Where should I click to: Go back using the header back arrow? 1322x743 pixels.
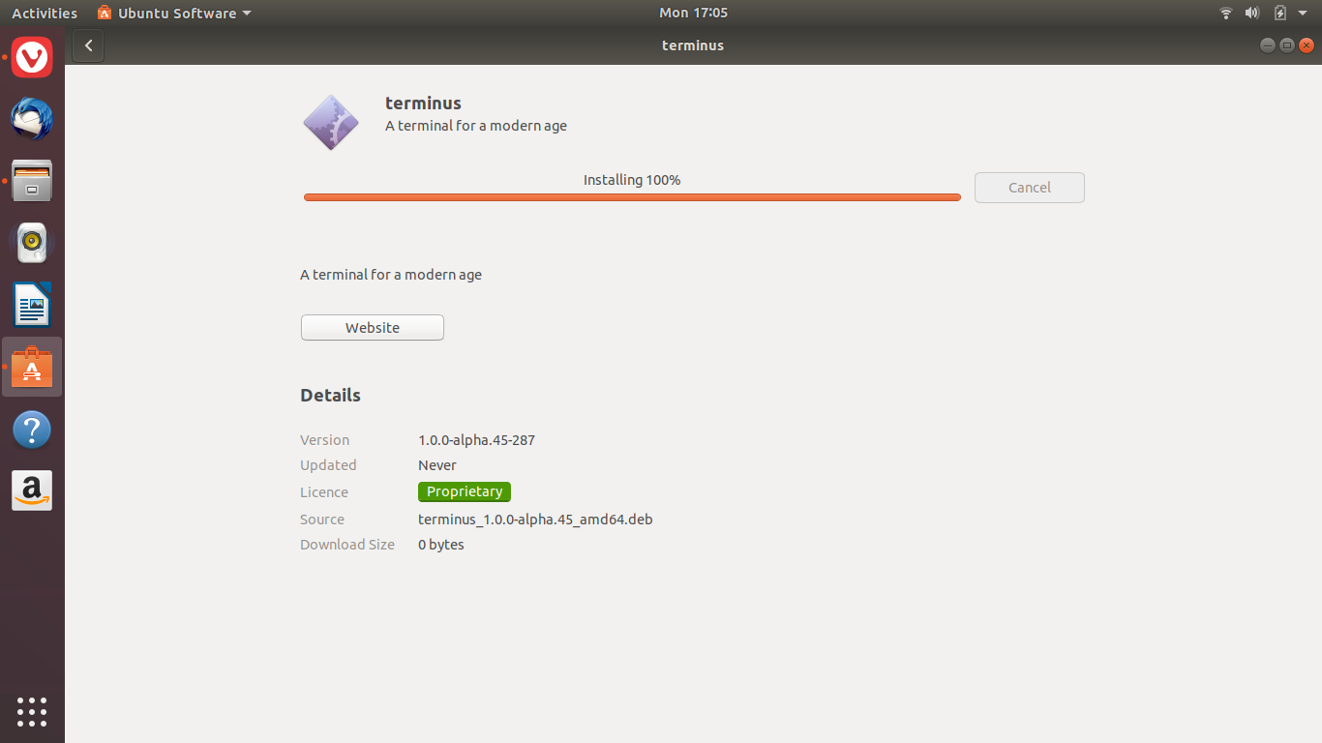[x=88, y=45]
